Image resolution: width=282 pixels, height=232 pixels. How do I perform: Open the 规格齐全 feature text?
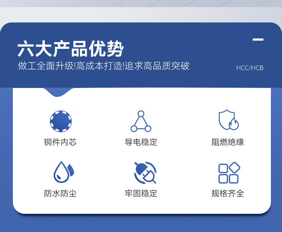228,194
